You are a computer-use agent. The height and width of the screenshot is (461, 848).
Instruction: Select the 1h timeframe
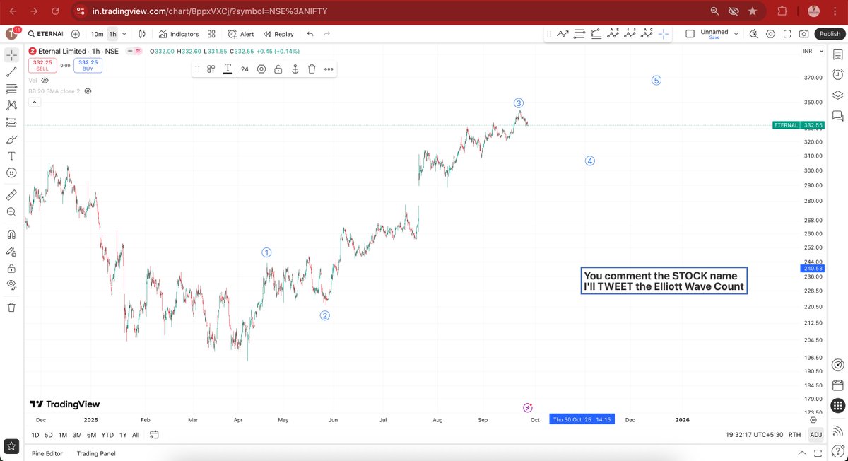[x=112, y=34]
